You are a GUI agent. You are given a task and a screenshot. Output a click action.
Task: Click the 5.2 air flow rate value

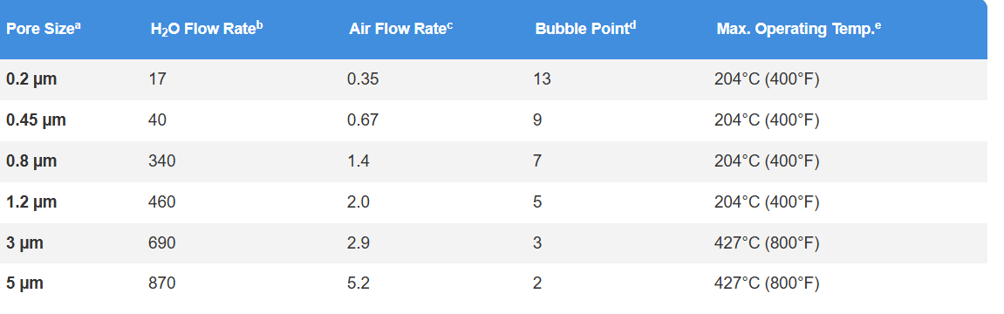(x=359, y=283)
